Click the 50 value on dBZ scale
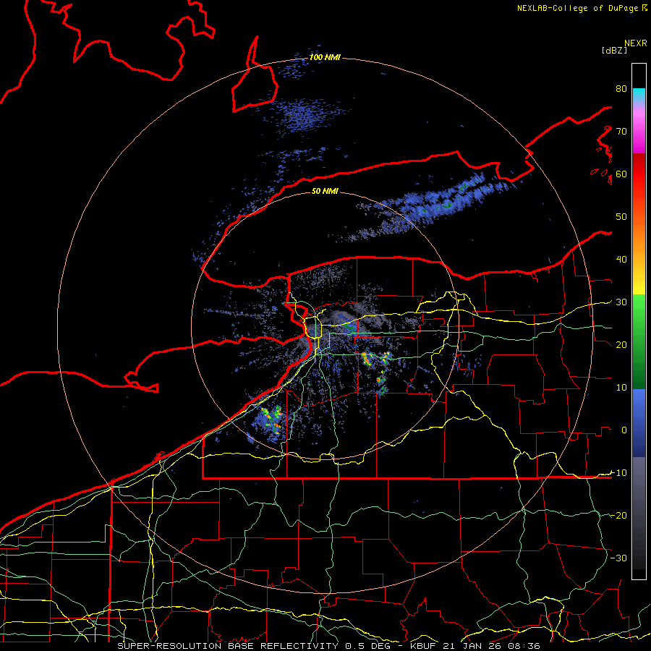The width and height of the screenshot is (651, 651). tap(621, 217)
